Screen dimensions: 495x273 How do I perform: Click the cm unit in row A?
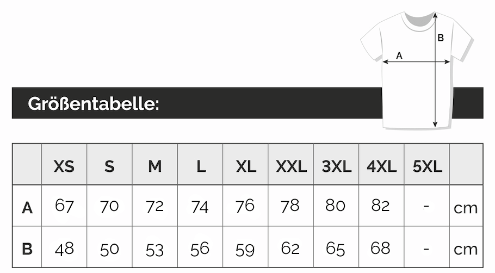466,207
